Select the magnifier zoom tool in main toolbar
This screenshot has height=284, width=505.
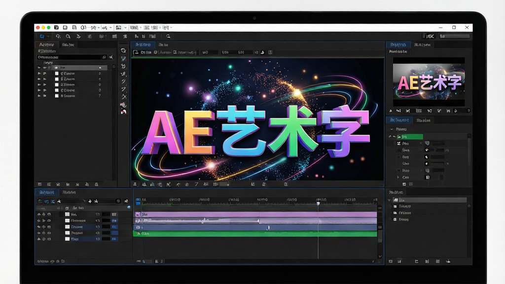pos(68,36)
